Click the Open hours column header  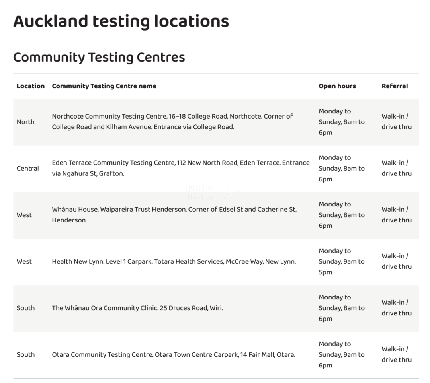(337, 86)
